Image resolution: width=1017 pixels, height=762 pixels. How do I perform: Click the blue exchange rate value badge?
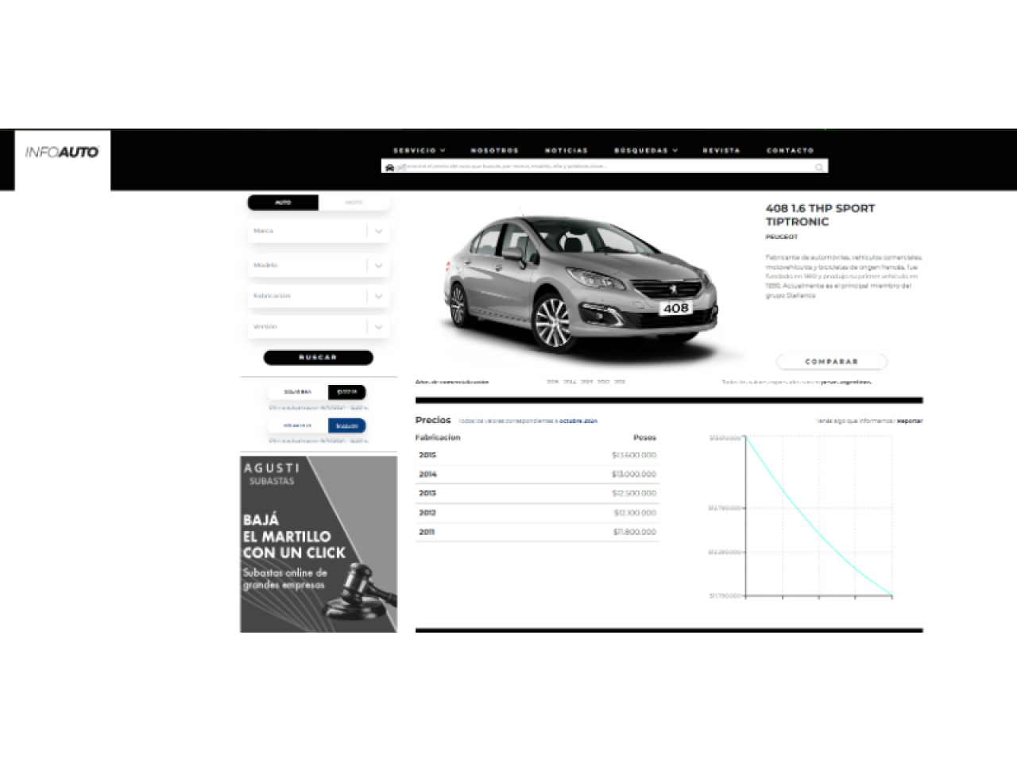pyautogui.click(x=347, y=425)
